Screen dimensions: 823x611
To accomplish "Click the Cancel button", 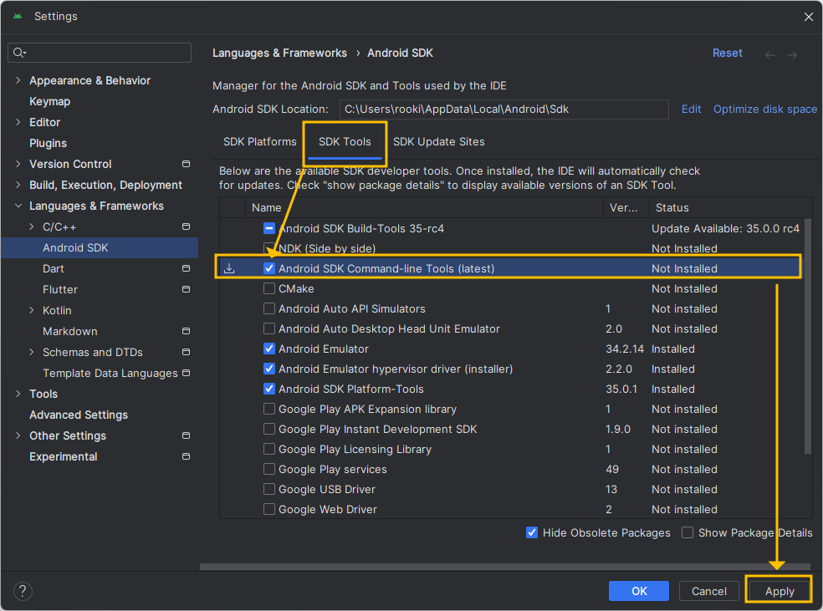I will click(x=708, y=591).
